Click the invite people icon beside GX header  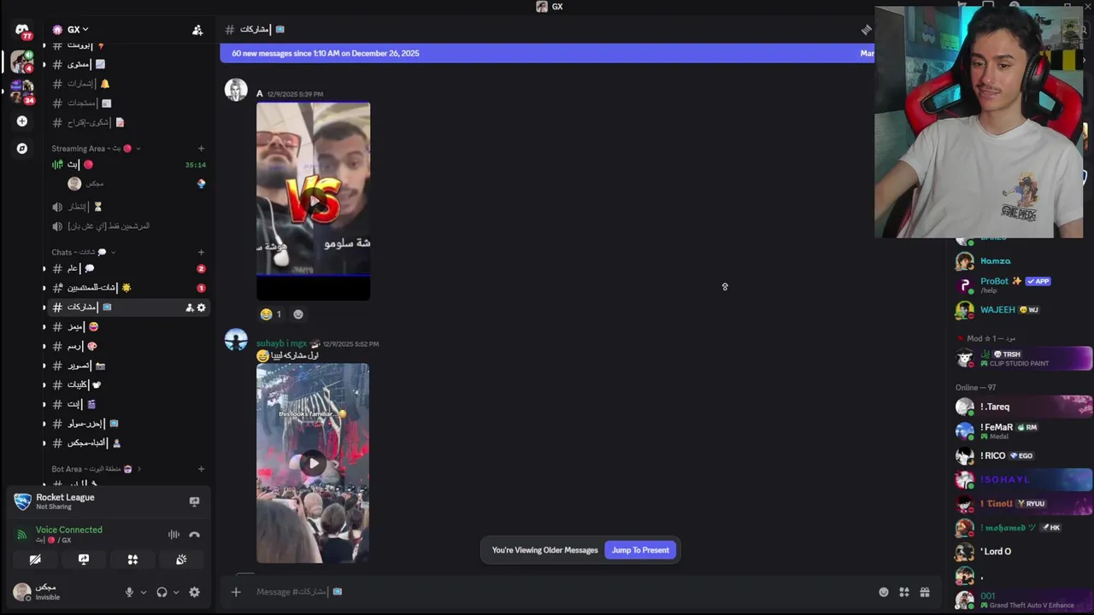pyautogui.click(x=197, y=30)
